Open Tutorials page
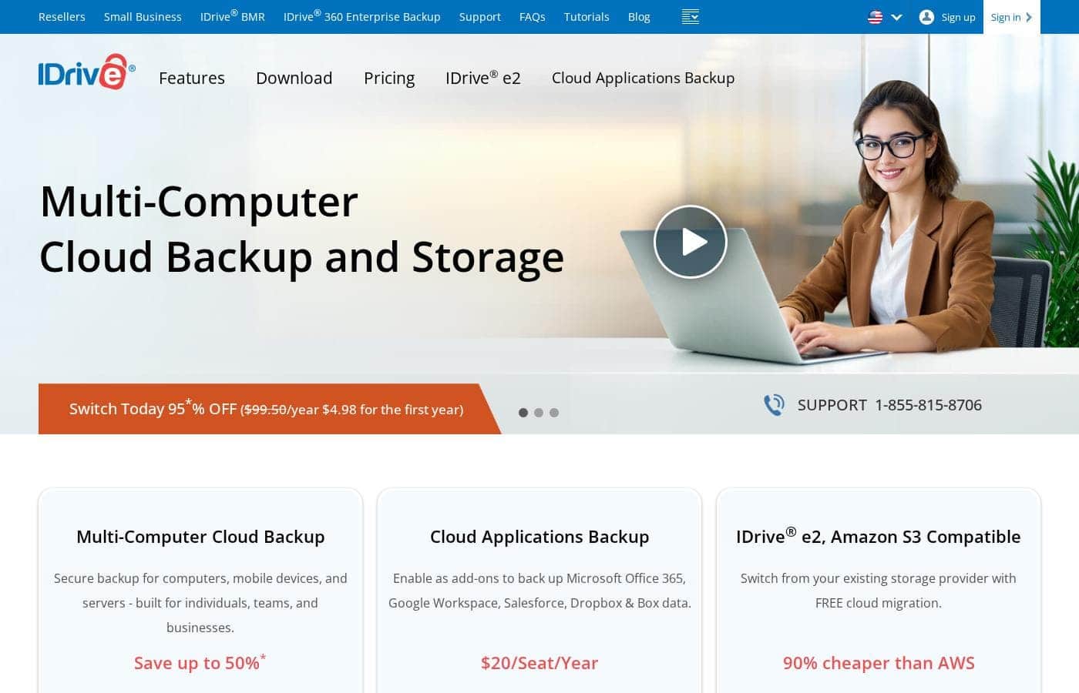Image resolution: width=1079 pixels, height=693 pixels. 586,17
